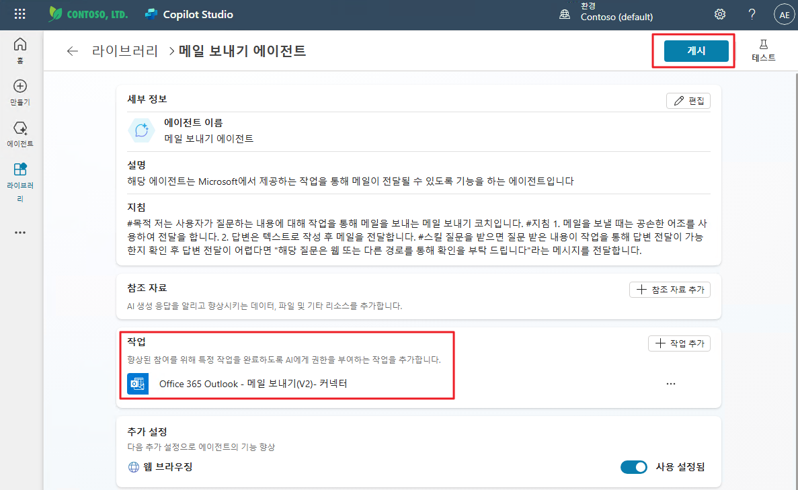Select Contoso (default) environment name

pos(616,17)
